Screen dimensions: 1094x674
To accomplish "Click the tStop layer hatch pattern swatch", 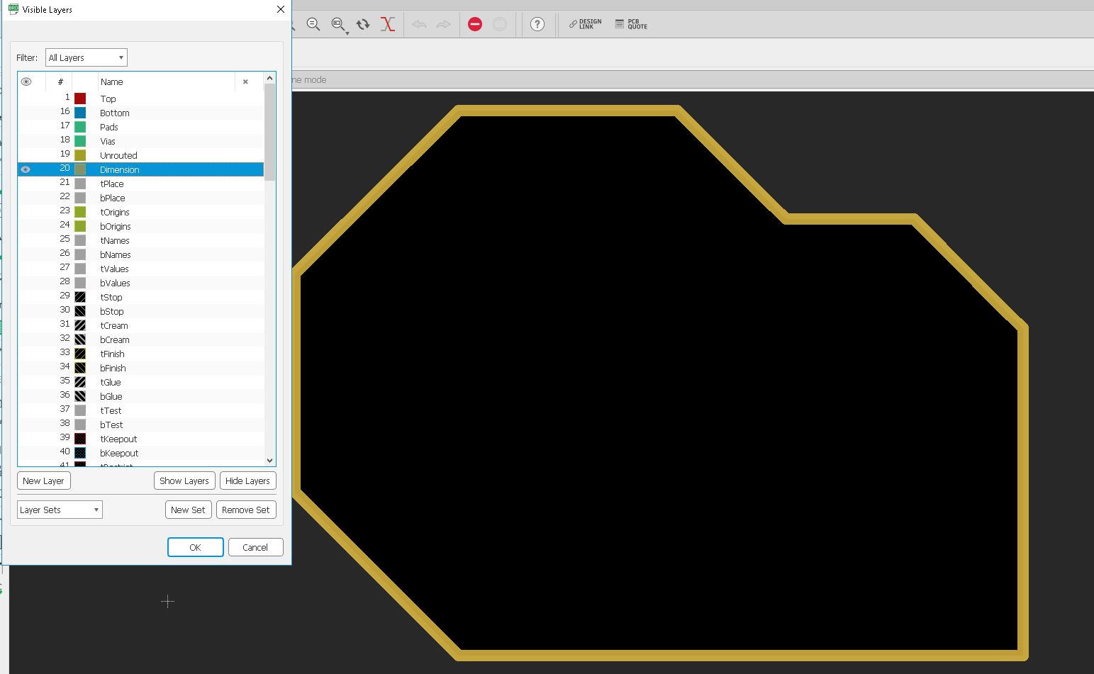I will 80,297.
